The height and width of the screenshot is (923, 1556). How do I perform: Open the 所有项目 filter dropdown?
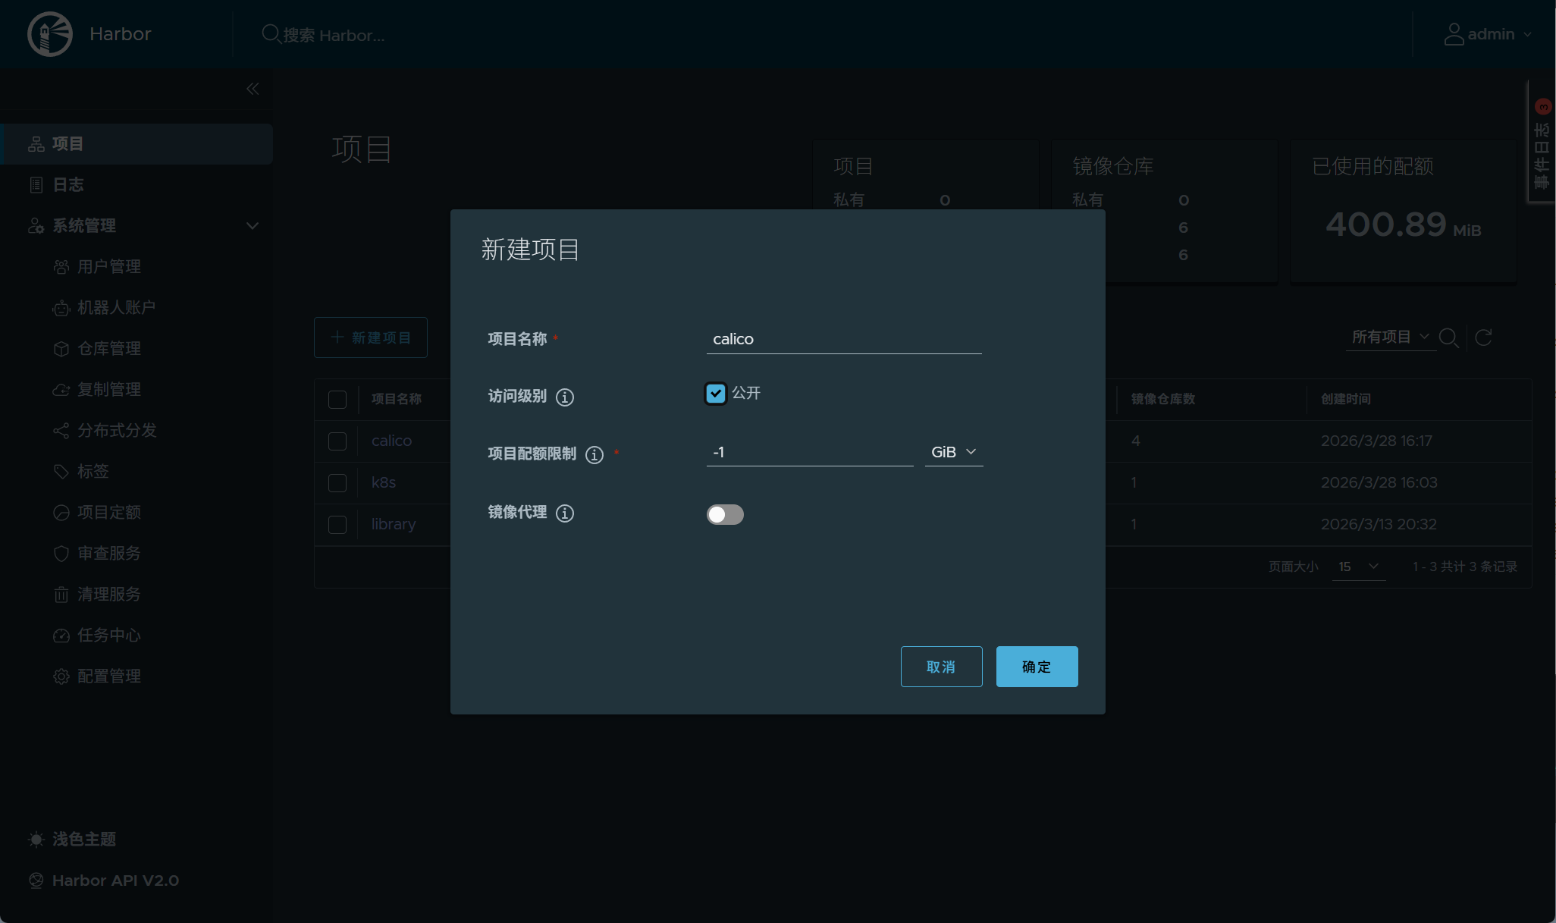pos(1391,337)
